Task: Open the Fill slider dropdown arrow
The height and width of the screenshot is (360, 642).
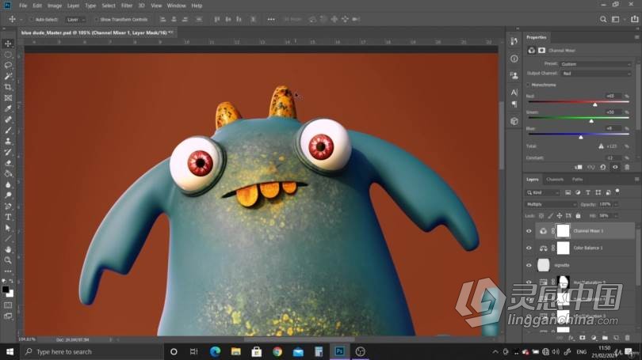Action: pyautogui.click(x=616, y=216)
